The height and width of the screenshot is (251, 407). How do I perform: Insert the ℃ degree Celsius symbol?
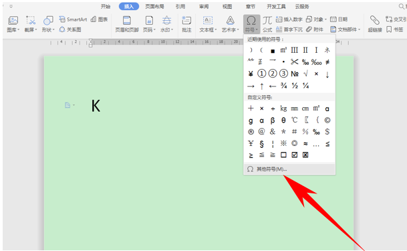click(294, 120)
